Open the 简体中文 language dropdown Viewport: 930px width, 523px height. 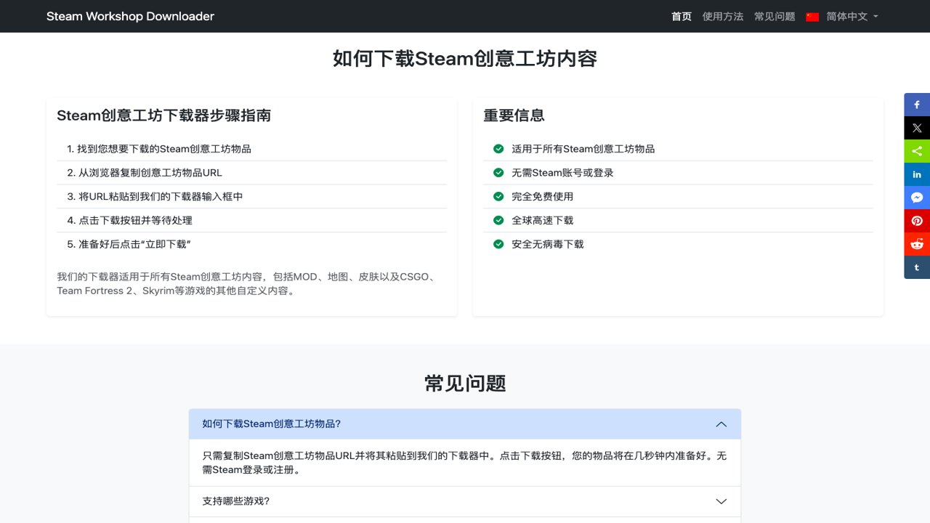(842, 16)
